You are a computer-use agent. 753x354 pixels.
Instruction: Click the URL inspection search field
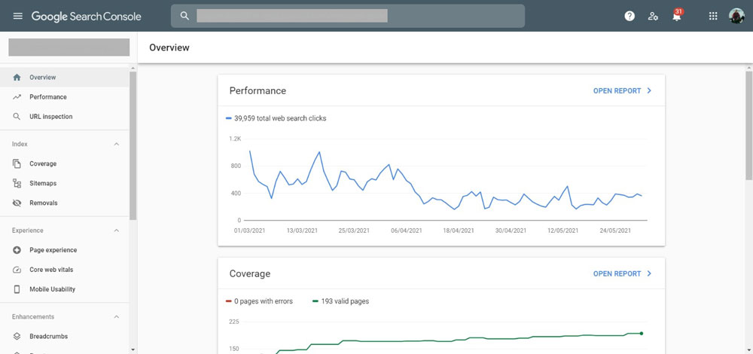[348, 16]
